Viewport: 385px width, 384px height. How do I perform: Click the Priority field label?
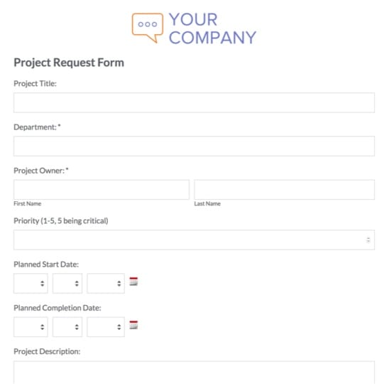tap(61, 220)
